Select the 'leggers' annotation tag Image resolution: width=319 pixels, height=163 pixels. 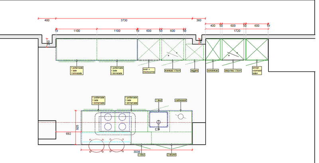click(x=195, y=71)
